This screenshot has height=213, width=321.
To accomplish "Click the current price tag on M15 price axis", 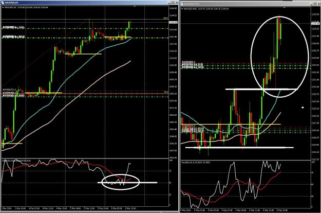I will pos(315,24).
